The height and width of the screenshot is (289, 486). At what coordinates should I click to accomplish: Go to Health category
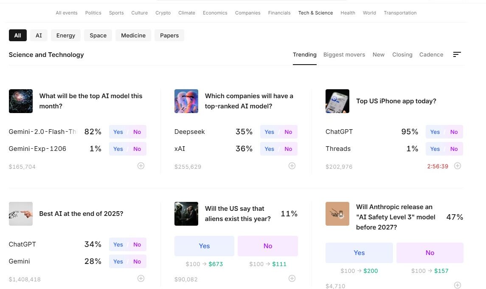(348, 13)
